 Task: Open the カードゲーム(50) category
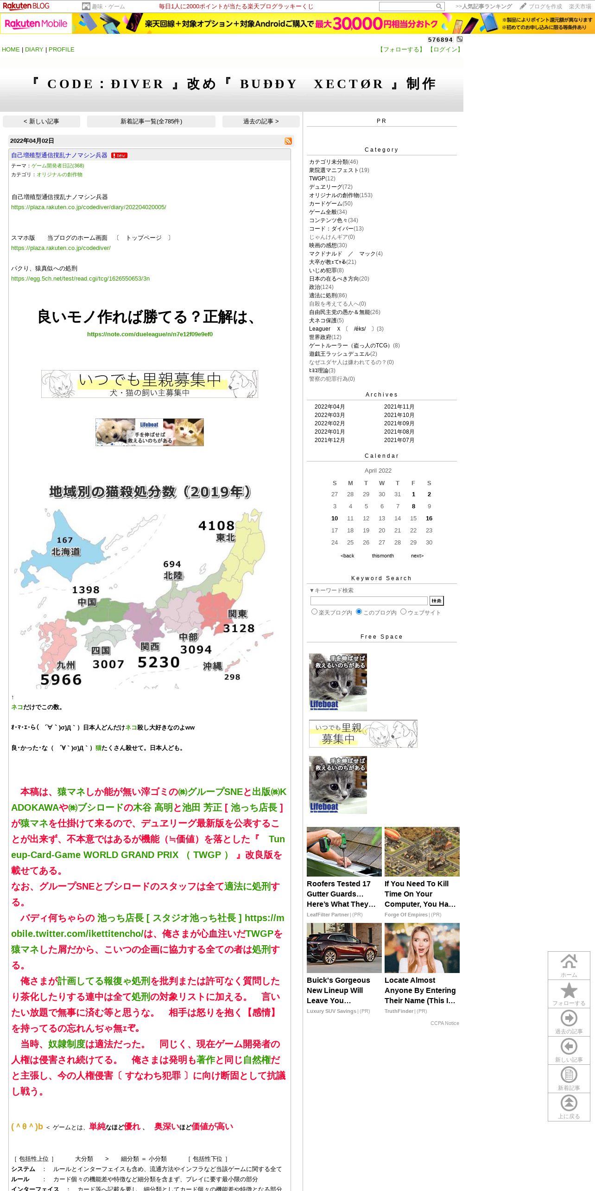tap(331, 204)
